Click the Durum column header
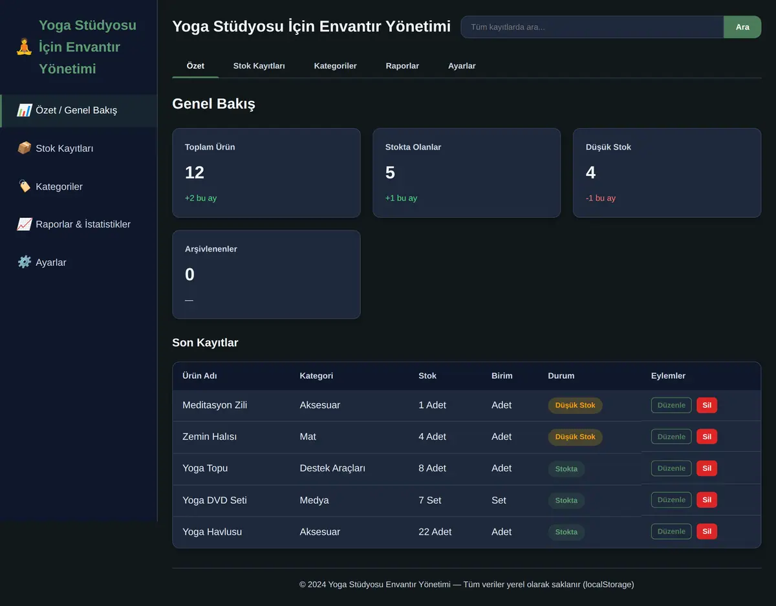 [x=561, y=376]
